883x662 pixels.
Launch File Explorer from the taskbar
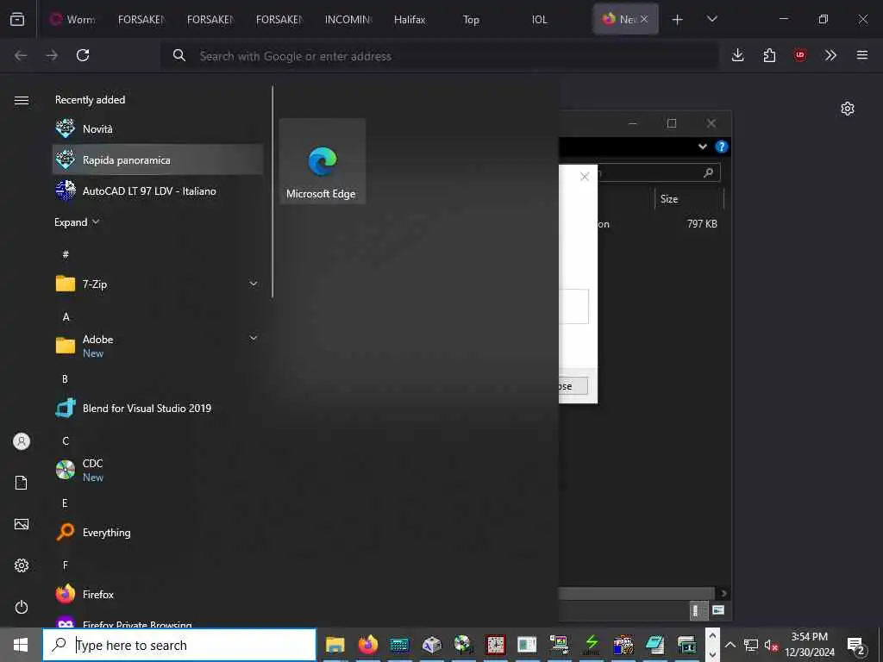point(335,645)
